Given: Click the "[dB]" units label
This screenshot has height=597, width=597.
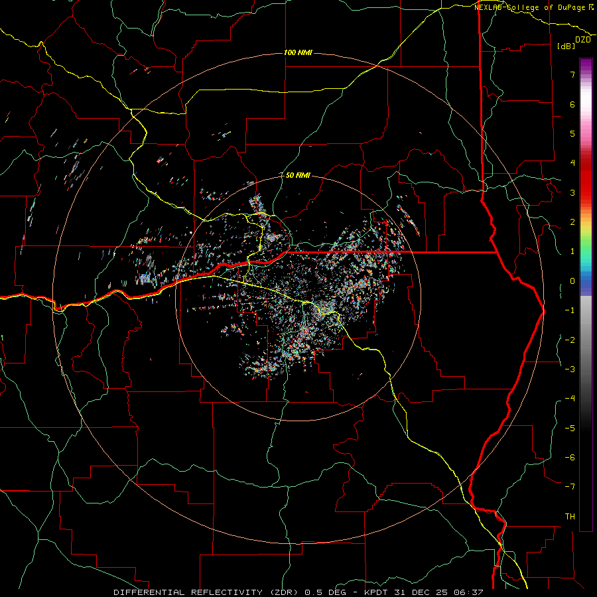Looking at the screenshot, I should point(566,46).
